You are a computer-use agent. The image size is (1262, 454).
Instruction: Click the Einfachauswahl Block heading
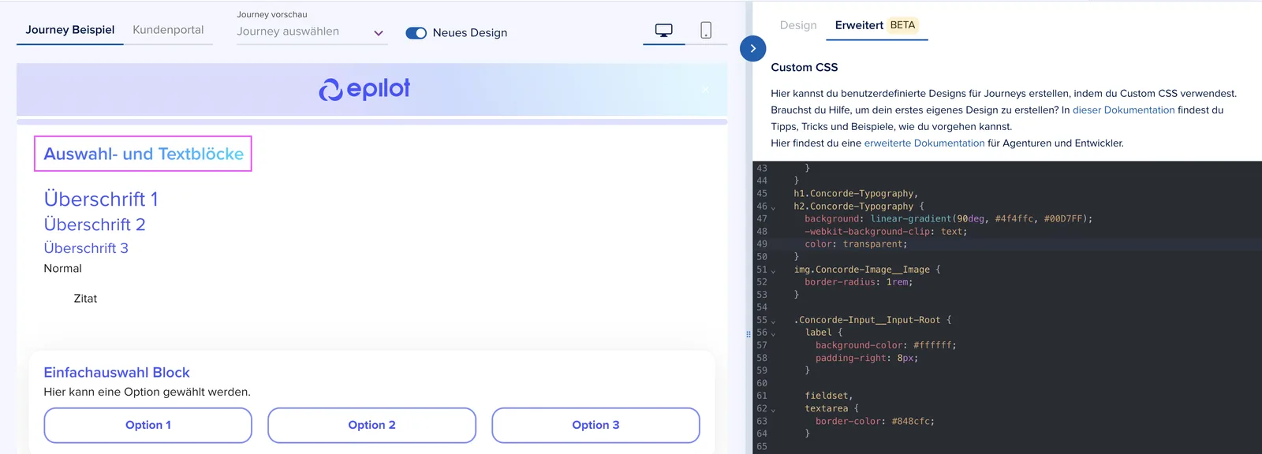(117, 373)
